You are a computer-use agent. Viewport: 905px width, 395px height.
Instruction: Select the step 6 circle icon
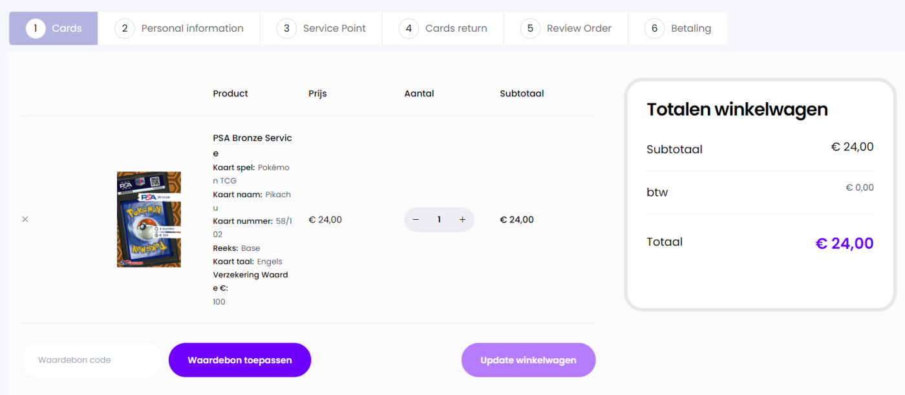click(654, 28)
